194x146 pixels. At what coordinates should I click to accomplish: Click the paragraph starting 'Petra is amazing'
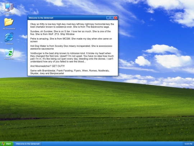pyautogui.click(x=71, y=40)
